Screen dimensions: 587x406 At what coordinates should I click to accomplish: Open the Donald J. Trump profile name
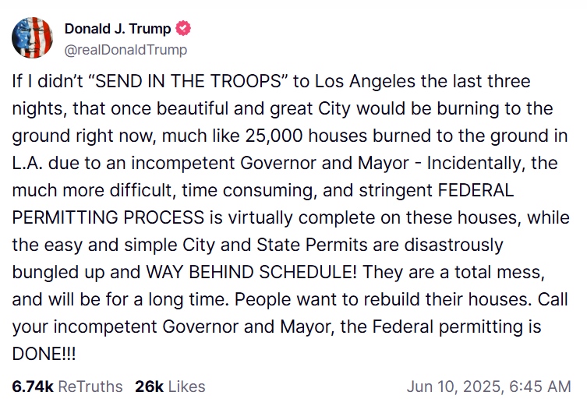118,29
